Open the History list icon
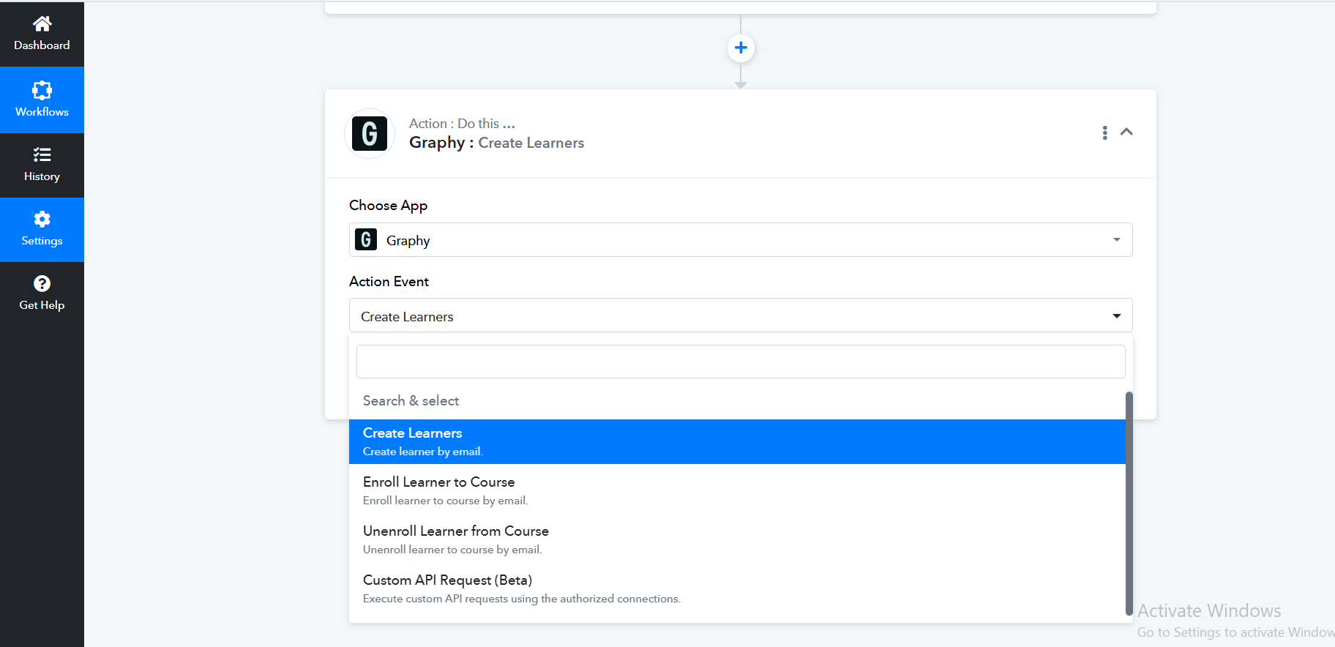This screenshot has width=1335, height=647. (x=42, y=154)
